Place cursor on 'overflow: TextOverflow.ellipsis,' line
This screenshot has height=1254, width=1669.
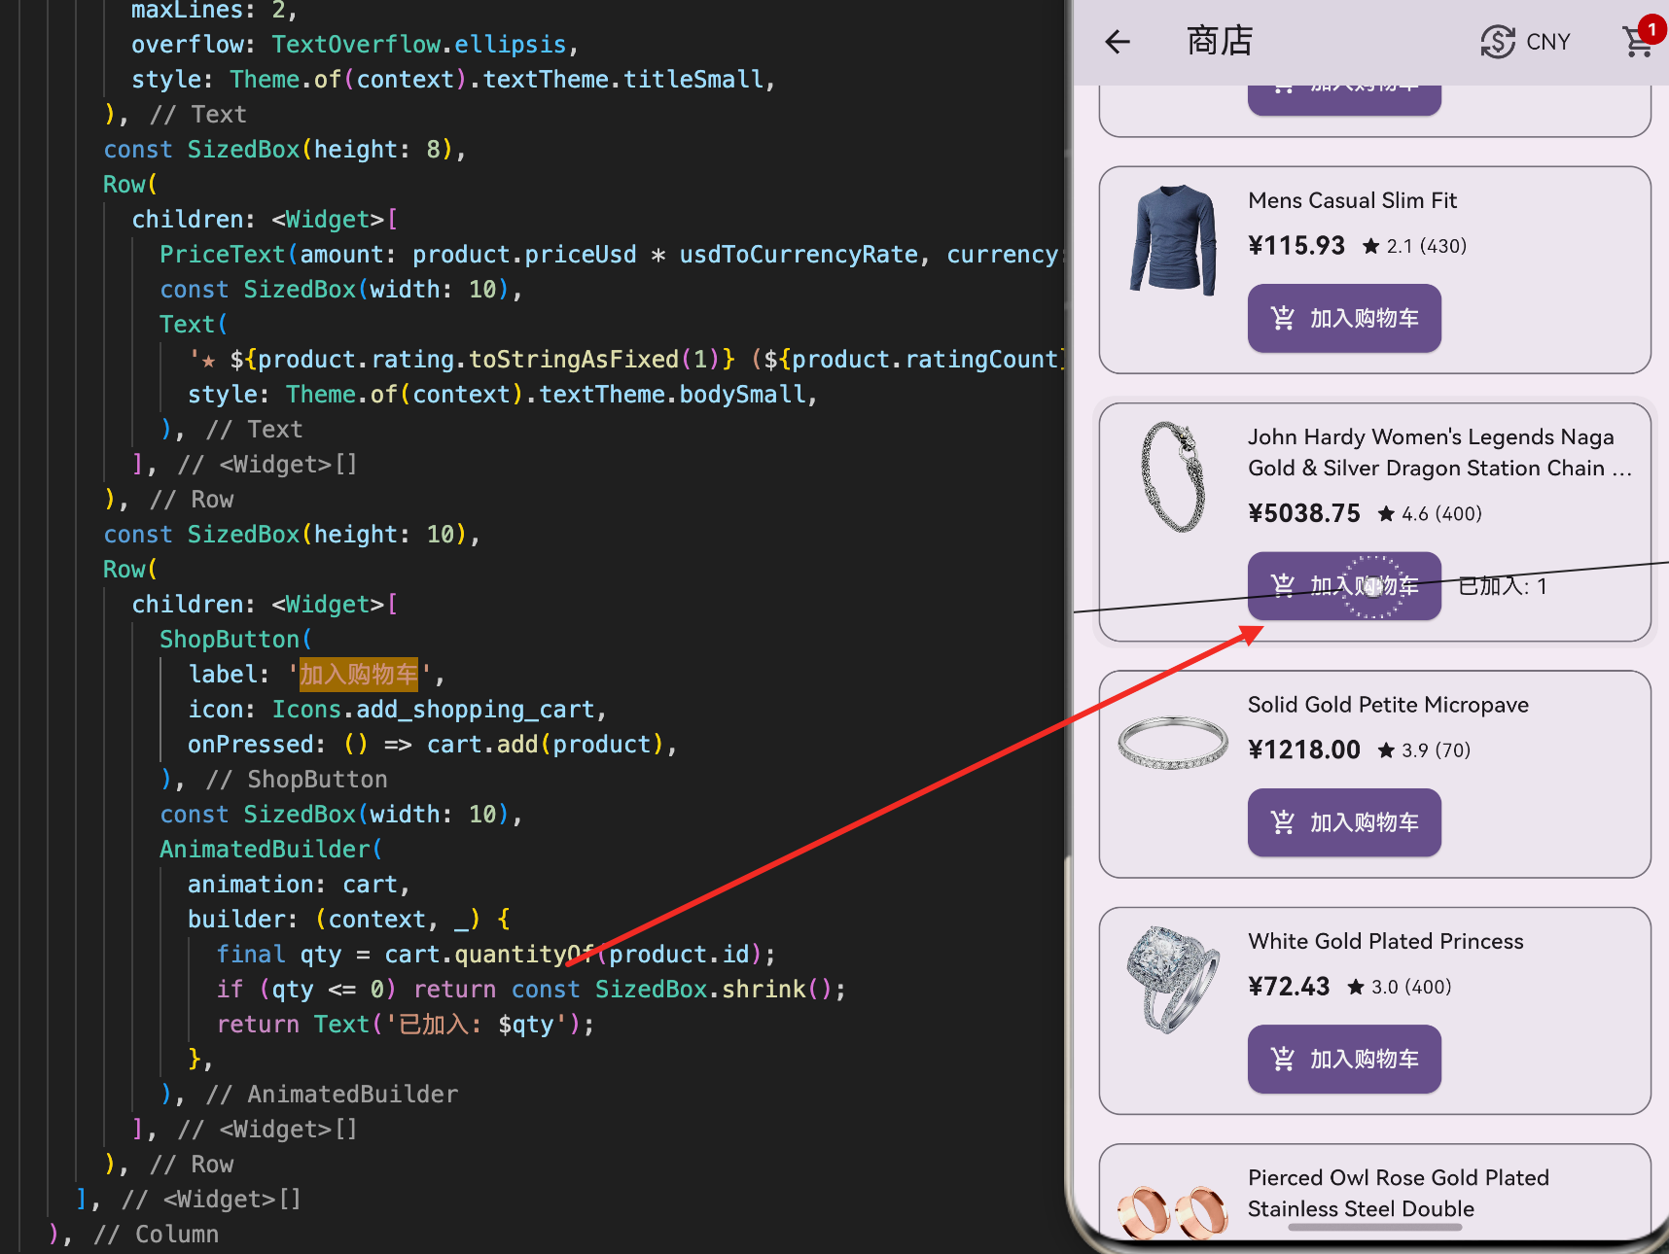(x=355, y=45)
